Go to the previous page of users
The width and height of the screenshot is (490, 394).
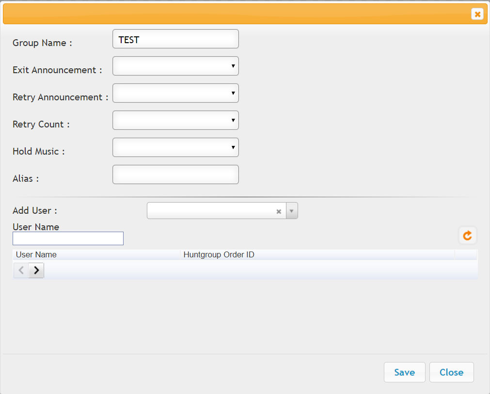point(21,270)
